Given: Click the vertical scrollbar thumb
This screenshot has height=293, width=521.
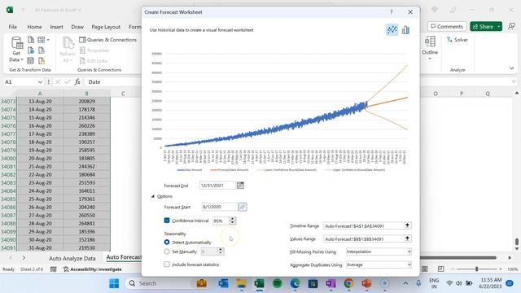Looking at the screenshot, I should [516, 241].
